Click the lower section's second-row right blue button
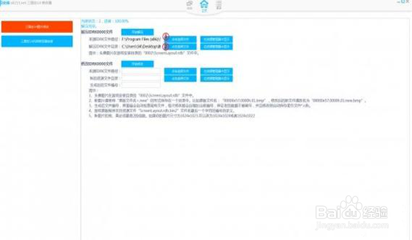This screenshot has width=412, height=240. pyautogui.click(x=217, y=78)
